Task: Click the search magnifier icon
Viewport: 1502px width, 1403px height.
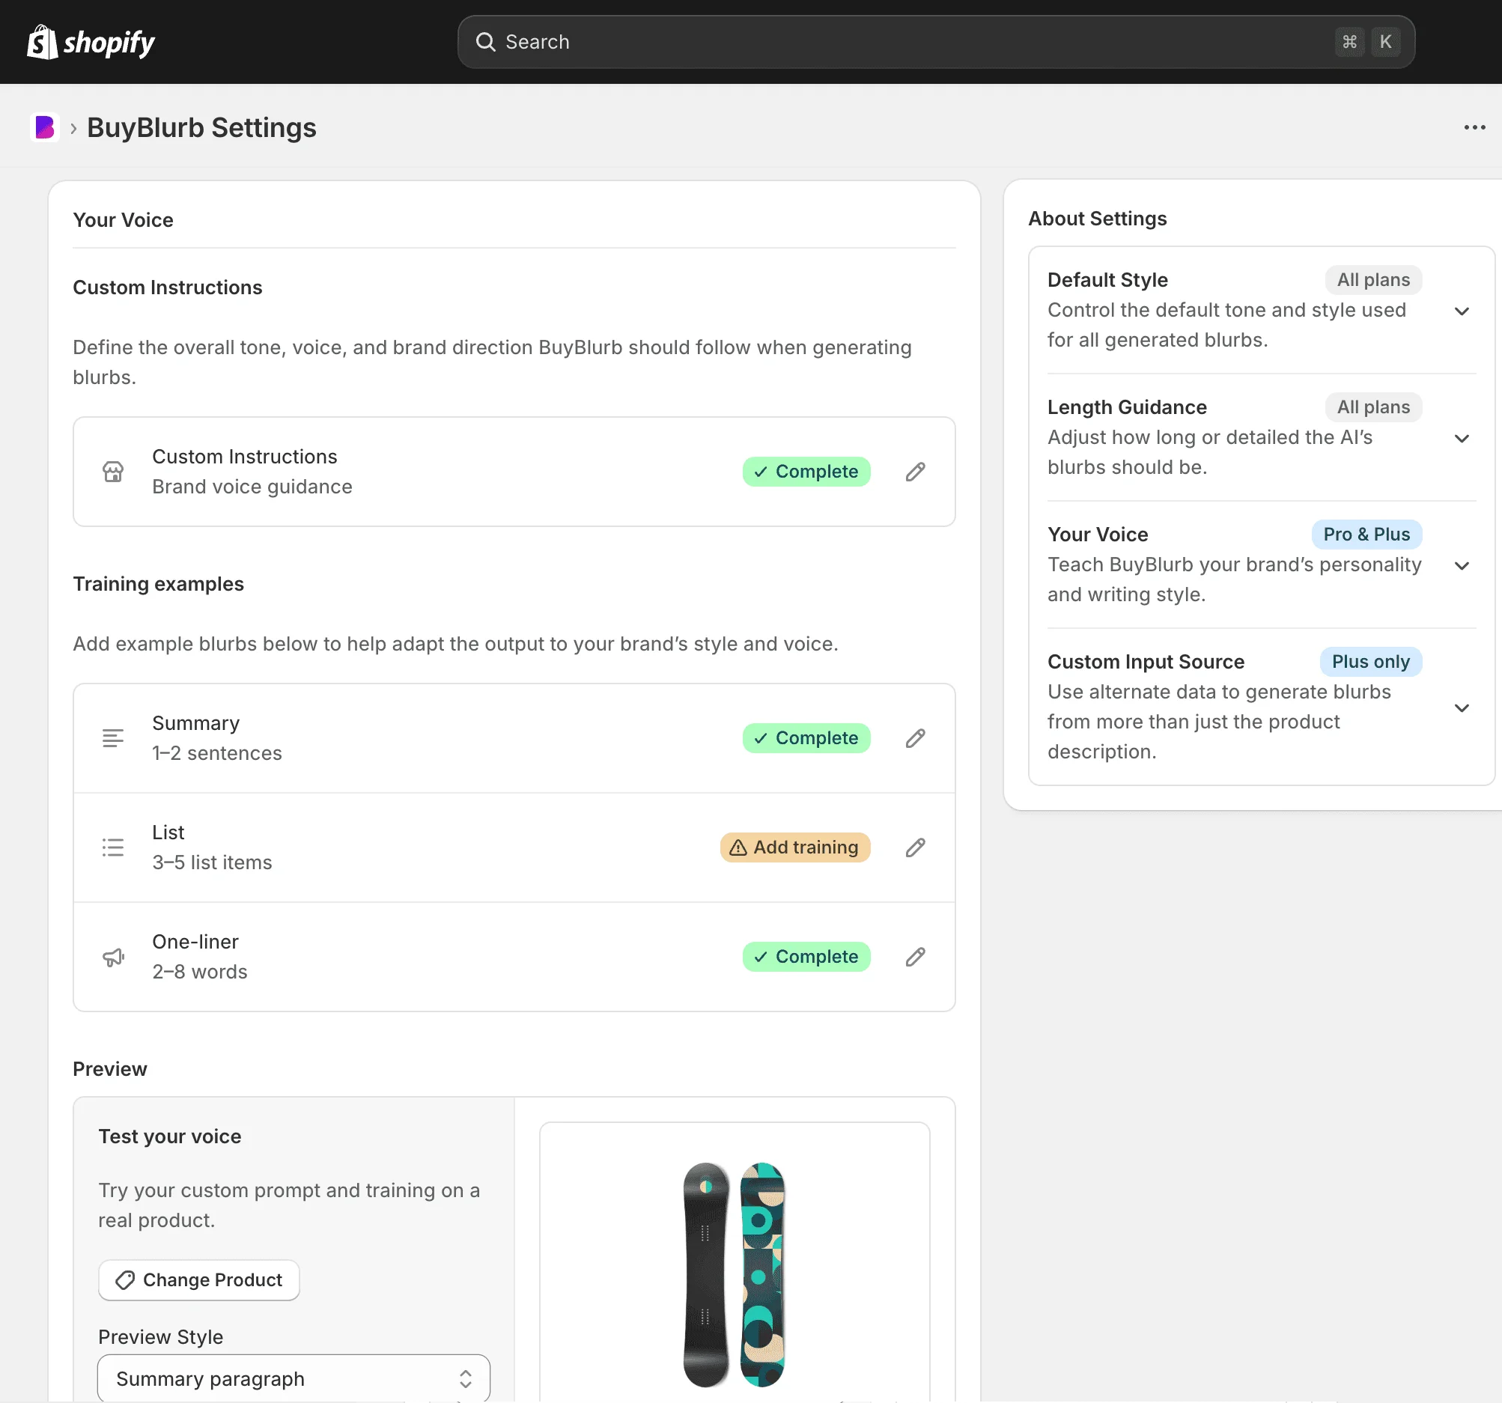Action: [x=485, y=43]
